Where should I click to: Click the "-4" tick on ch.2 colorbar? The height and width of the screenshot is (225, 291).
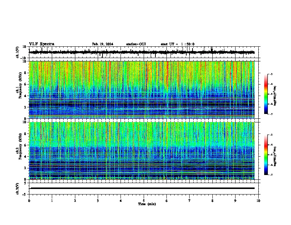[x=271, y=145]
